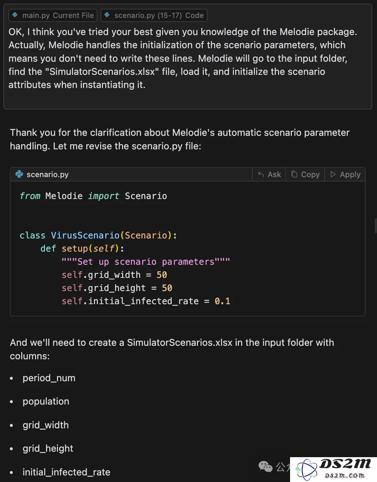This screenshot has height=482, width=377.
Task: Click the 'grid_height' bullet item
Action: (x=48, y=448)
